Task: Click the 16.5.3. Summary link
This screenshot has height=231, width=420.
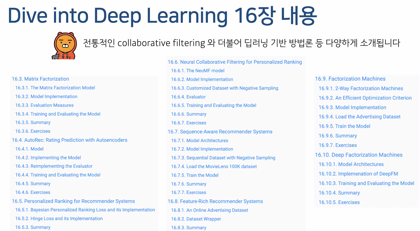Action: coord(33,227)
